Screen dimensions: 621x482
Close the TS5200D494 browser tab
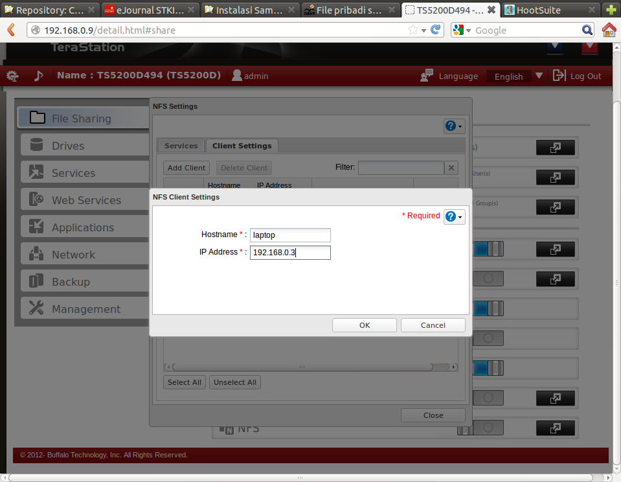click(x=491, y=10)
